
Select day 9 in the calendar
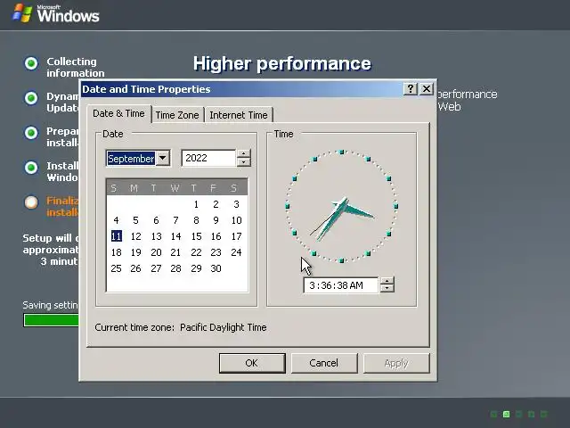[x=216, y=220]
